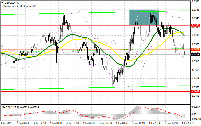Click the -0.00048 value on the MACD scale

pyautogui.click(x=196, y=119)
